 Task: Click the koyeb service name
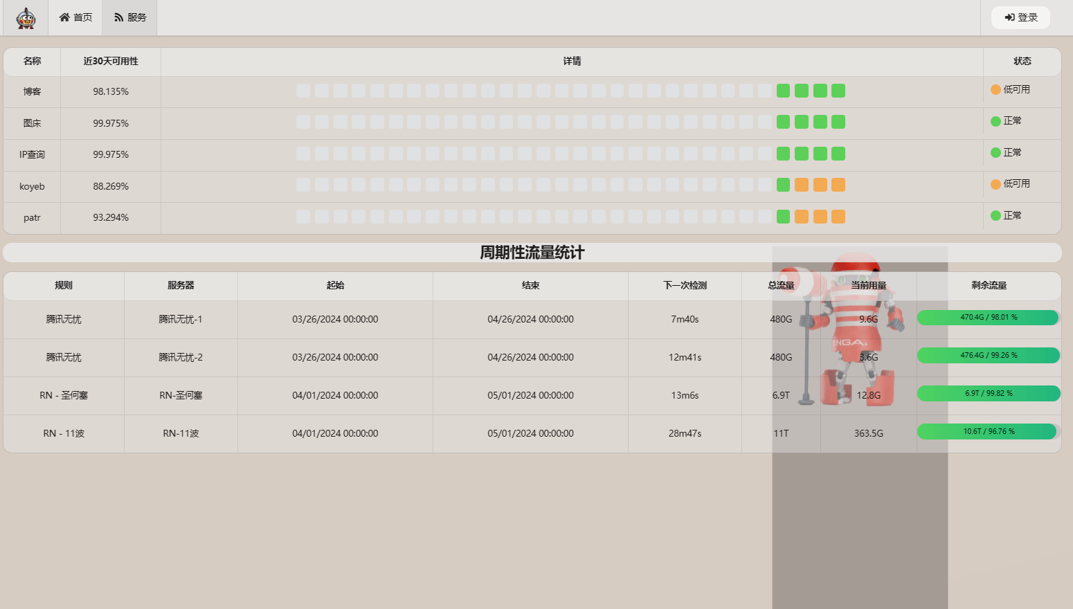pos(32,187)
